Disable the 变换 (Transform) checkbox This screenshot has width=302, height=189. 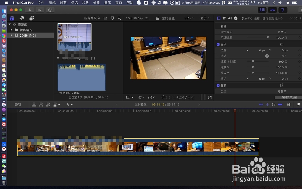[218, 44]
